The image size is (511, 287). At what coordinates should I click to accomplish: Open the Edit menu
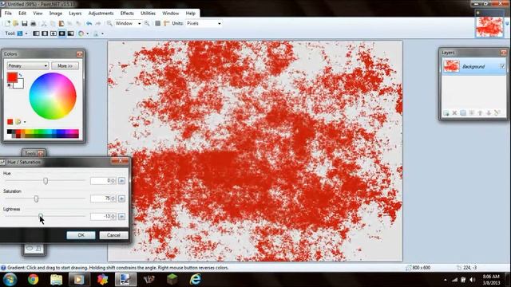pyautogui.click(x=22, y=14)
